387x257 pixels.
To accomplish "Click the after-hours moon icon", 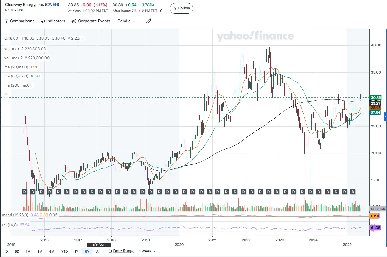I will (x=161, y=11).
